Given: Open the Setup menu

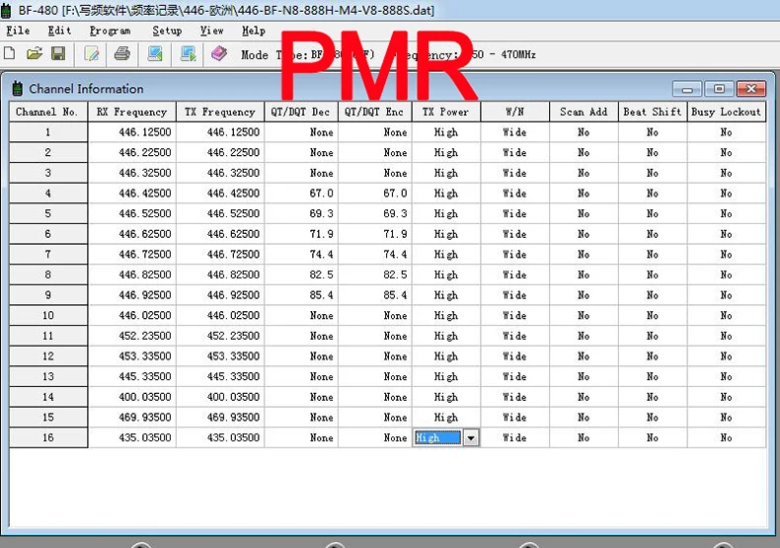Looking at the screenshot, I should (x=167, y=31).
